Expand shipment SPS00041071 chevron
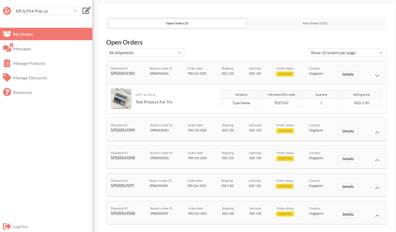The height and width of the screenshot is (232, 396). pyautogui.click(x=377, y=188)
